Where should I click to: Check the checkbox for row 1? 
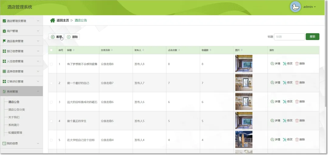point(51,64)
